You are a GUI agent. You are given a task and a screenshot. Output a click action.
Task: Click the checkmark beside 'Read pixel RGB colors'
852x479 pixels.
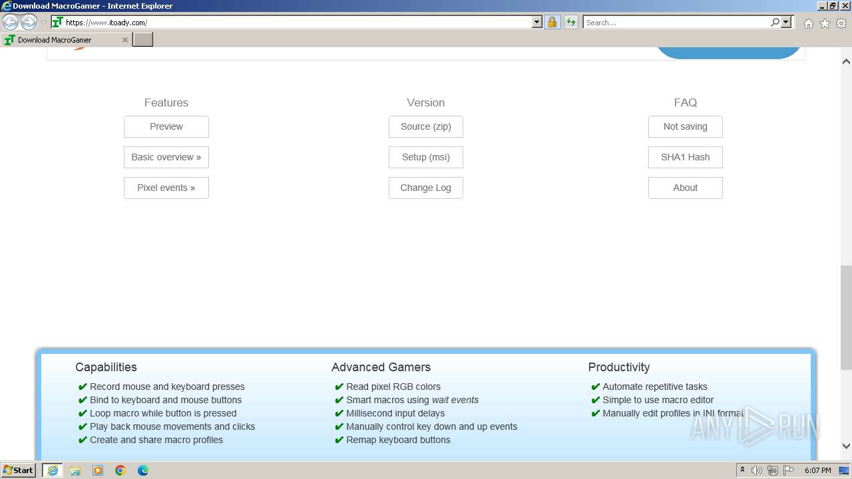[339, 387]
